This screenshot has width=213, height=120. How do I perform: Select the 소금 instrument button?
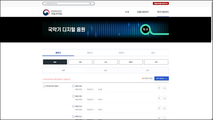coord(106,62)
